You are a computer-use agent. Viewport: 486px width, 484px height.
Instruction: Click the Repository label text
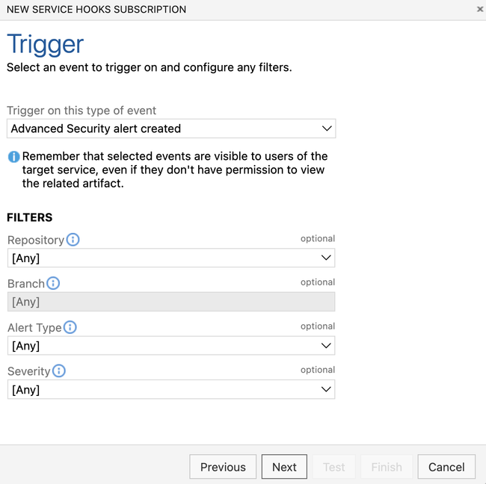(36, 241)
